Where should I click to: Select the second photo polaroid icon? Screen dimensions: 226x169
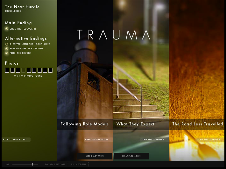point(12,70)
